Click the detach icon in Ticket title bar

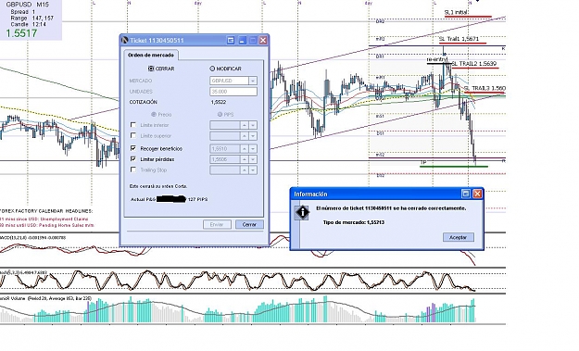pyautogui.click(x=231, y=40)
